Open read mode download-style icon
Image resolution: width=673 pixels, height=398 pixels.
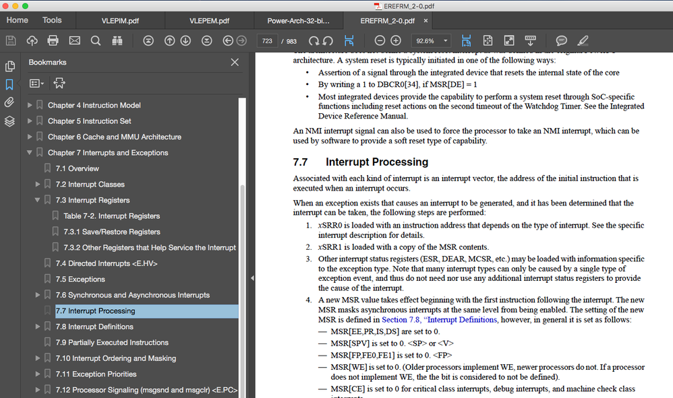tap(531, 40)
